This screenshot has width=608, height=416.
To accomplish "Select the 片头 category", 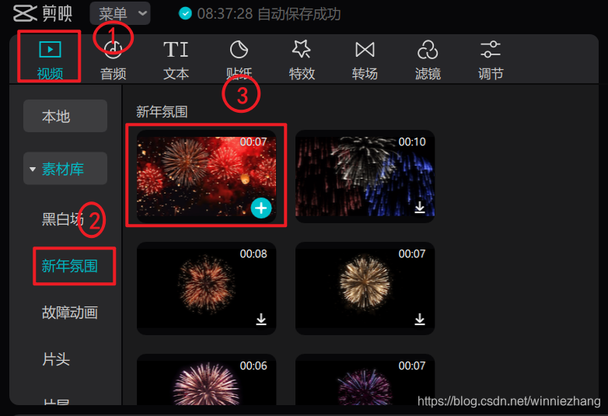I will click(x=56, y=359).
